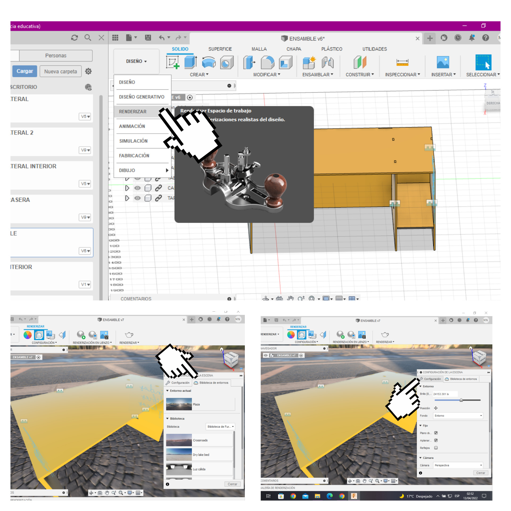Select the Revolve tool in CREAR group
511x511 pixels.
point(209,62)
